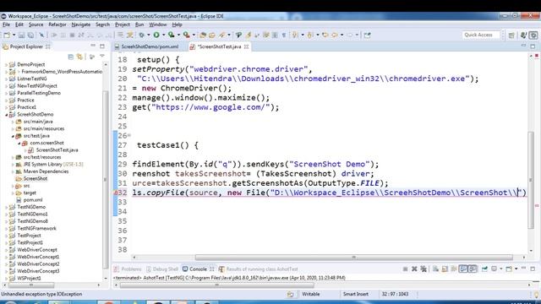Click the Java perspective icon at top right

(523, 35)
